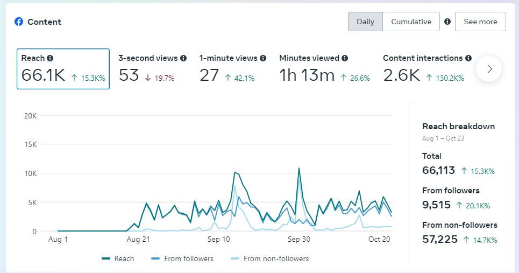Click the Facebook logo icon beside Content
This screenshot has height=273, width=519.
(19, 22)
